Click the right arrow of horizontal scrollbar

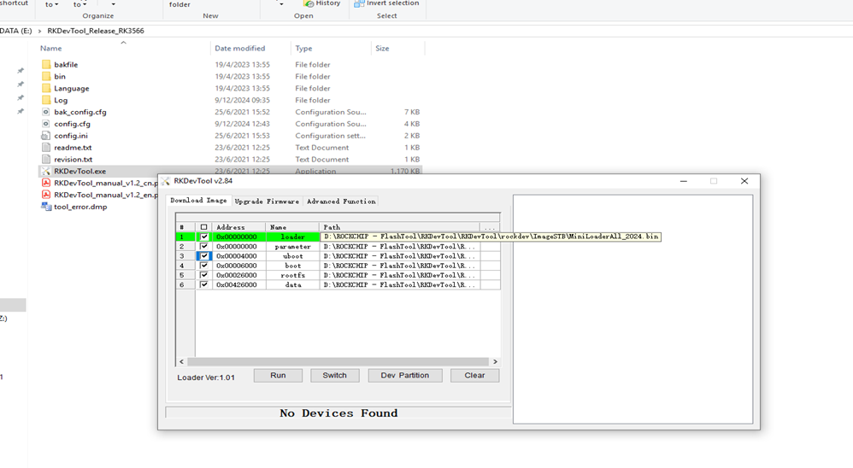pos(495,362)
